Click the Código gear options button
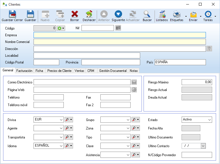The height and width of the screenshot is (164, 220). [61, 28]
